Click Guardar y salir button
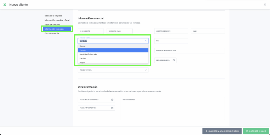Screen dimensions: 270x135 tap(256, 131)
